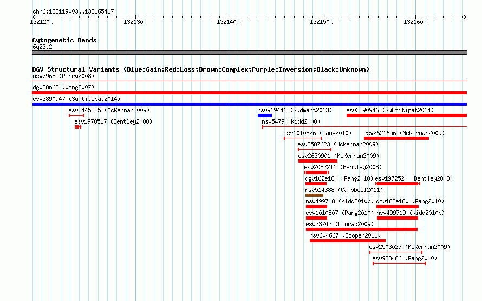Select the esv2630901 (McKernan2009) red bar
This screenshot has height=301, width=482.
click(x=318, y=161)
